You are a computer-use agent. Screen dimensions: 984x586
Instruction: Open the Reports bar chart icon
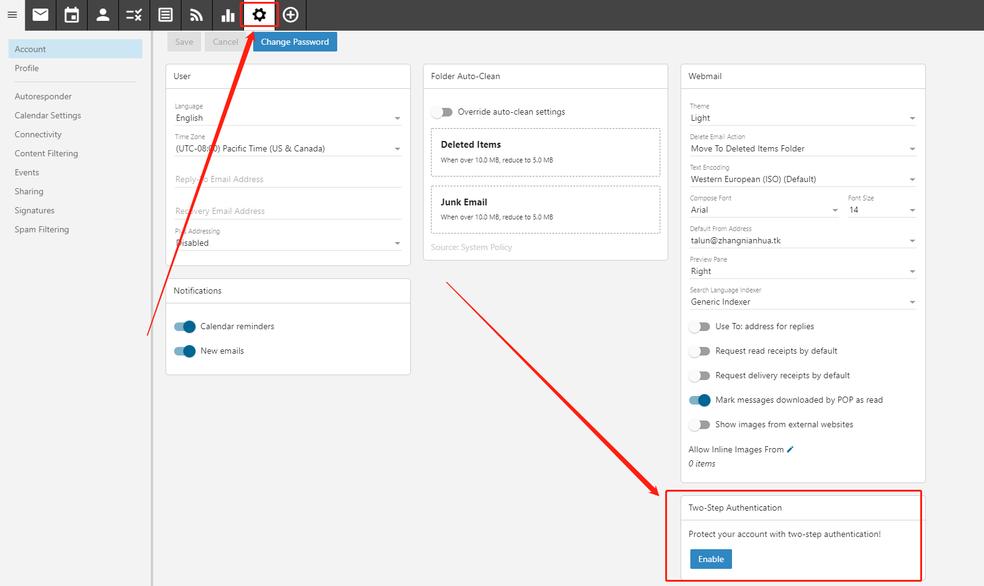click(x=228, y=15)
